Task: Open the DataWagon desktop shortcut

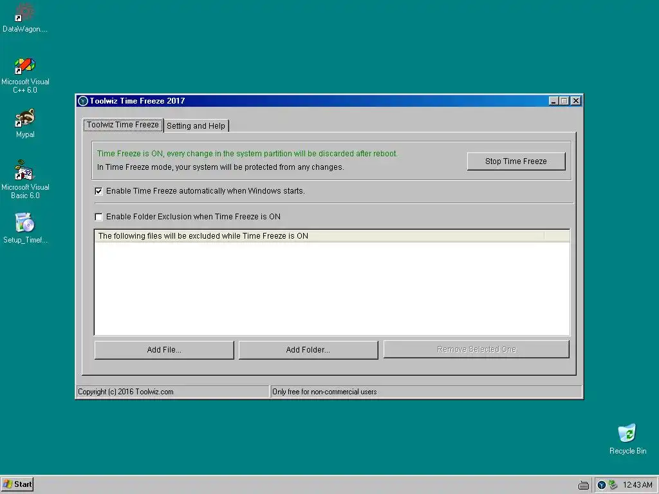Action: [x=25, y=17]
